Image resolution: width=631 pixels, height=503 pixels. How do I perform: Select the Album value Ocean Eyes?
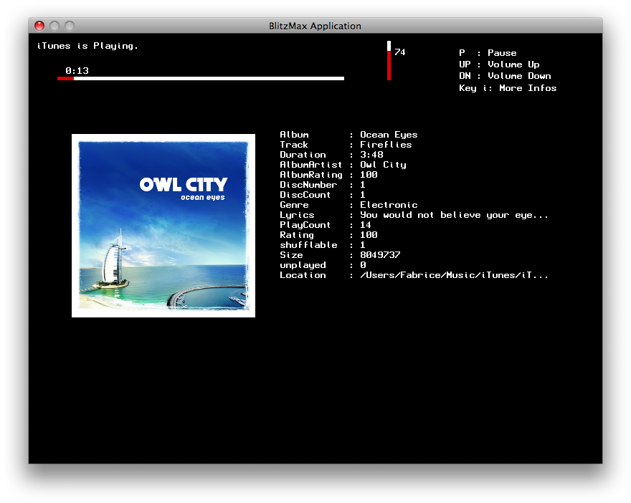(x=389, y=135)
